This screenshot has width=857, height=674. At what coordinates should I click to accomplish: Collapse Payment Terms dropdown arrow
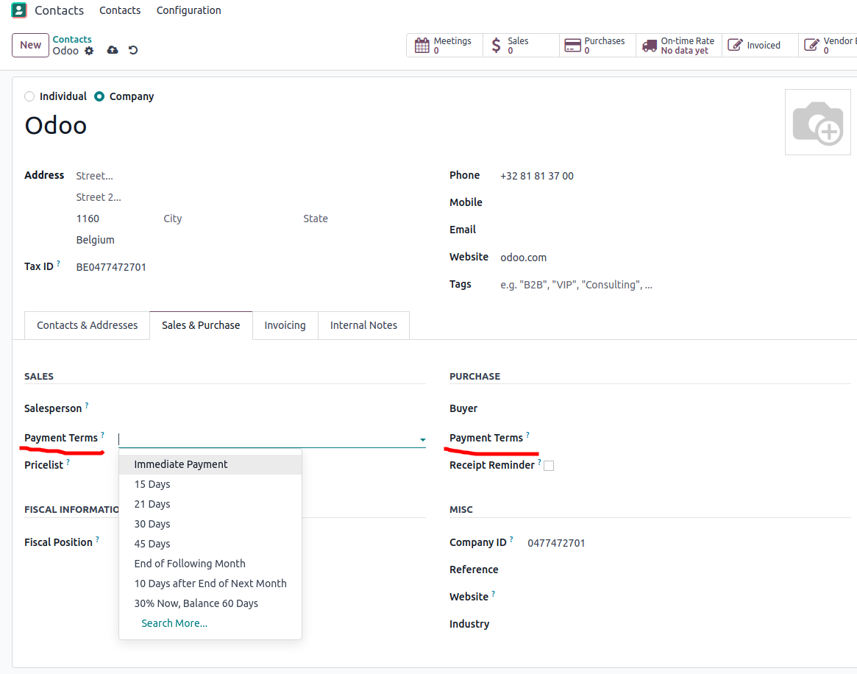pyautogui.click(x=422, y=439)
